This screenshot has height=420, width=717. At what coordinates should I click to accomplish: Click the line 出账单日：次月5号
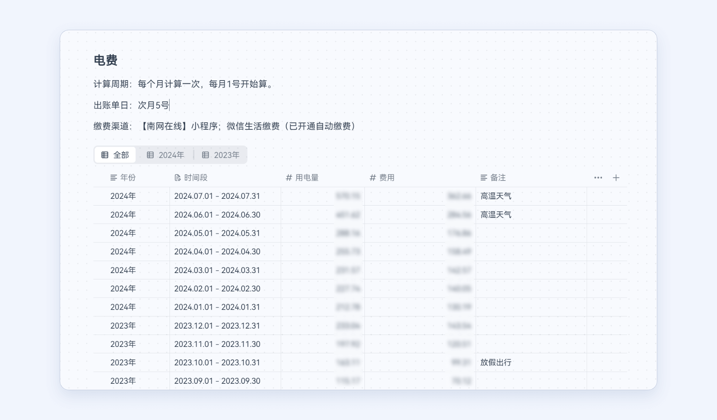(131, 105)
